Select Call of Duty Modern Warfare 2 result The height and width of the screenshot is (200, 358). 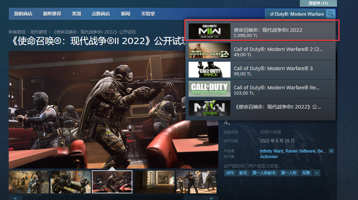tap(261, 51)
